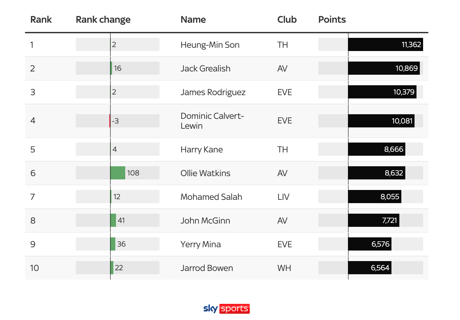Click the 6,564 points bar
Screen dimensions: 460x320
(369, 268)
